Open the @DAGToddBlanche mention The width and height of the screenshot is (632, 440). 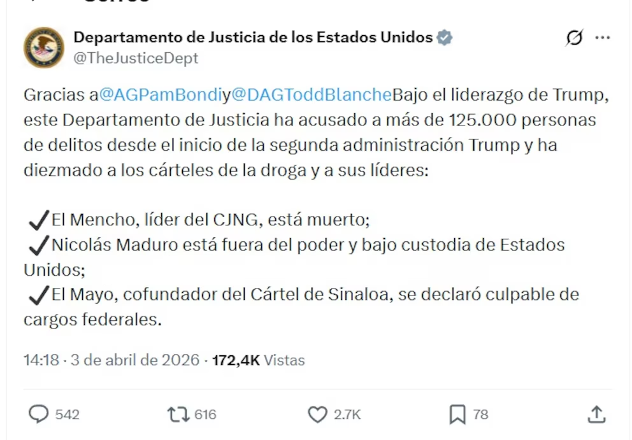point(310,95)
